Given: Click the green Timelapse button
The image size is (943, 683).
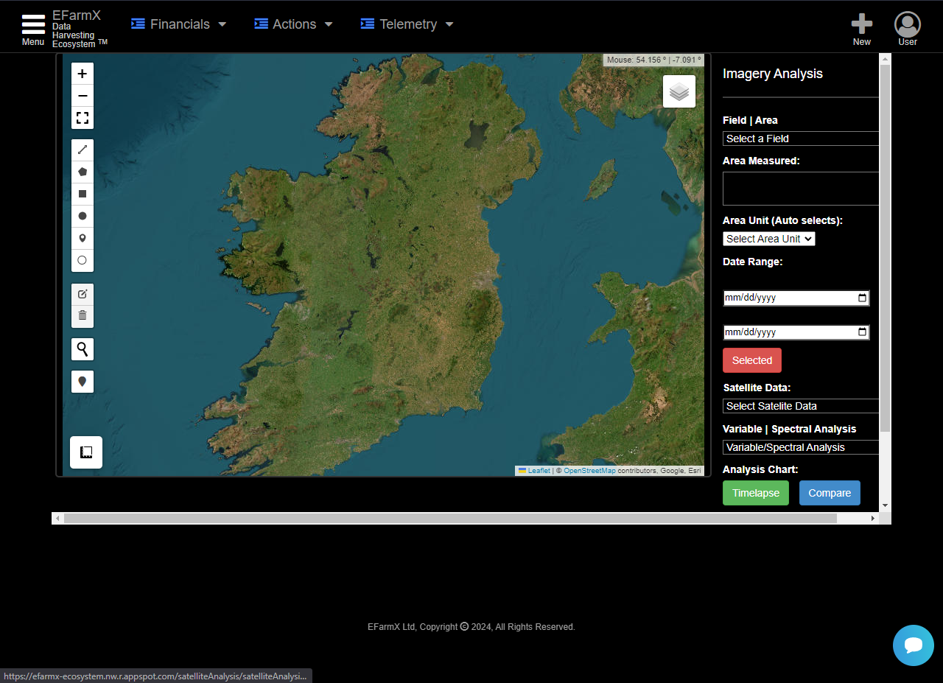Looking at the screenshot, I should tap(755, 493).
